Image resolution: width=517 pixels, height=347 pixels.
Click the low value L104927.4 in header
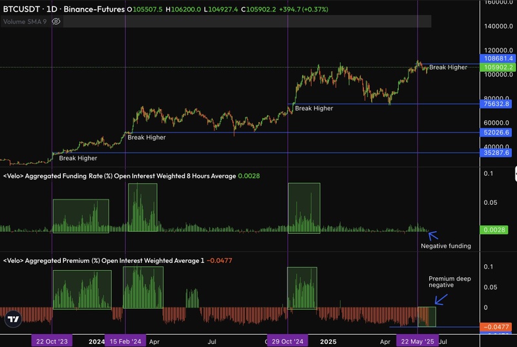click(x=221, y=9)
